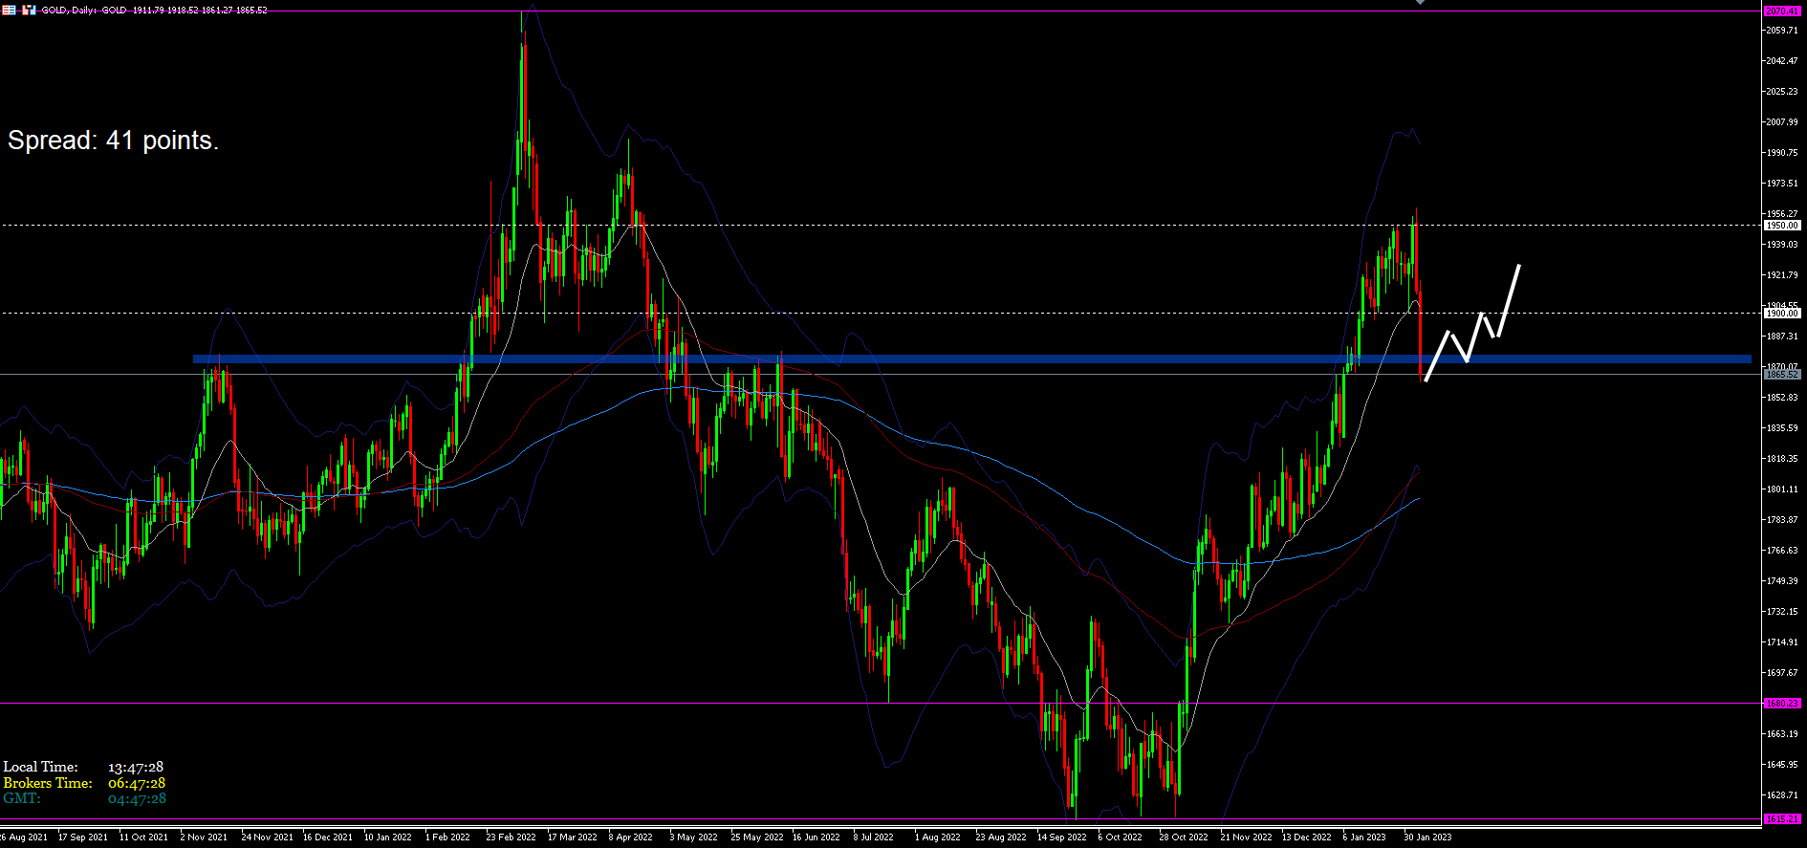The width and height of the screenshot is (1807, 848).
Task: Click the 30 Jan 2023 date label
Action: (x=1427, y=837)
